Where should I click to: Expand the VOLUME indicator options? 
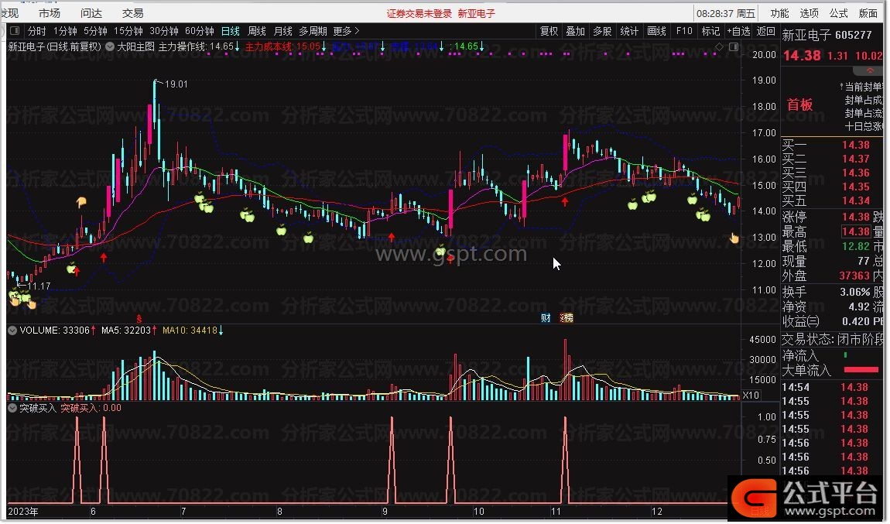[12, 330]
